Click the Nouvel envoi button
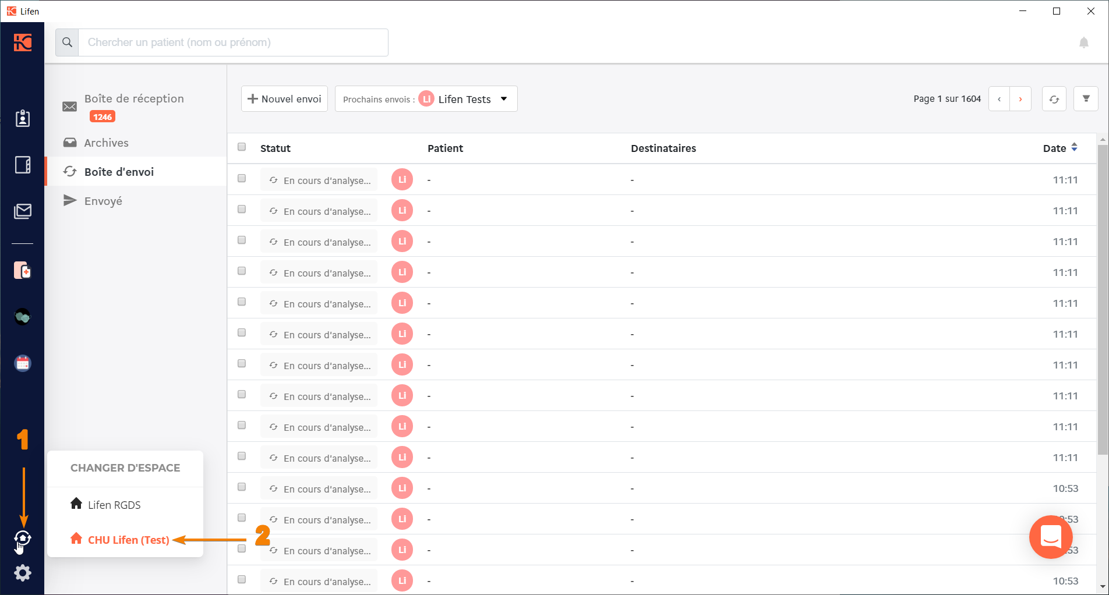Image resolution: width=1109 pixels, height=595 pixels. click(x=285, y=99)
